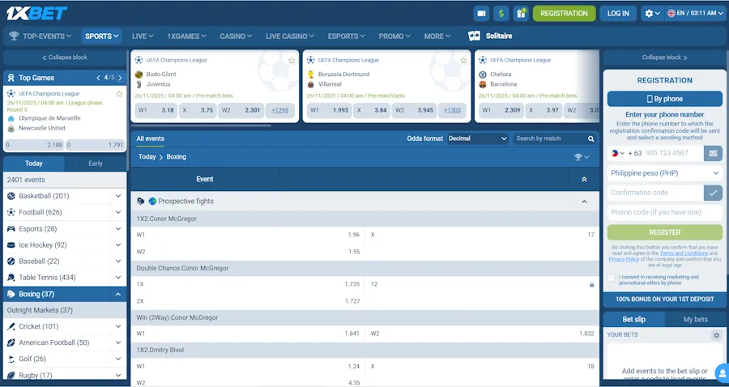Click the Esports gamepad icon
The height and width of the screenshot is (387, 729).
(x=11, y=228)
